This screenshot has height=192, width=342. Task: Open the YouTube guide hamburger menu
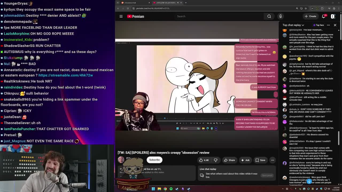121,16
